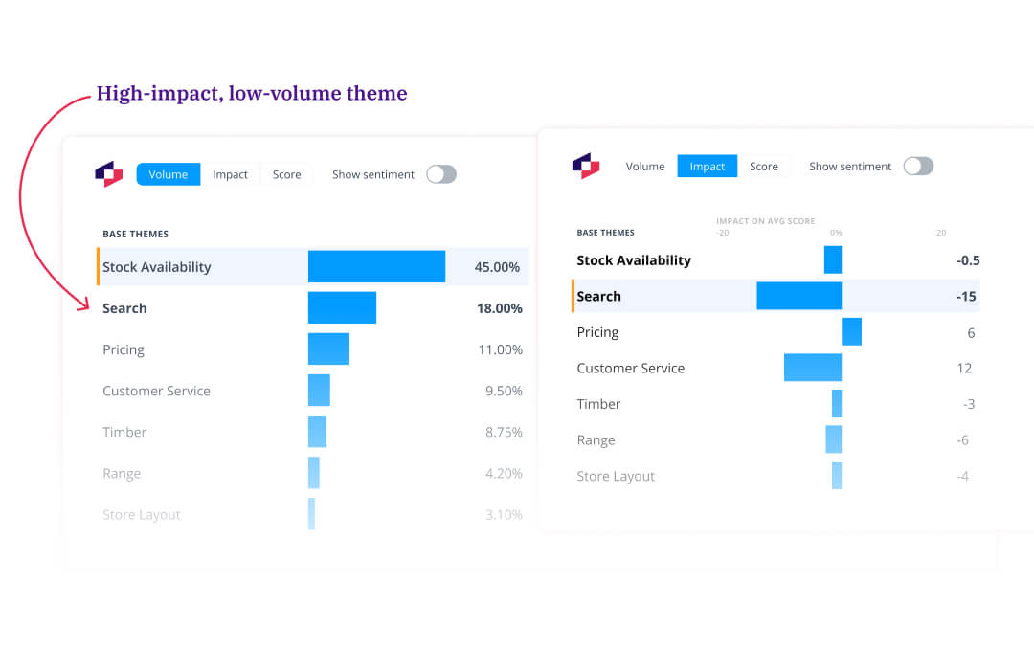Switch to the Score tab on right panel
This screenshot has width=1034, height=653.
pyautogui.click(x=765, y=166)
